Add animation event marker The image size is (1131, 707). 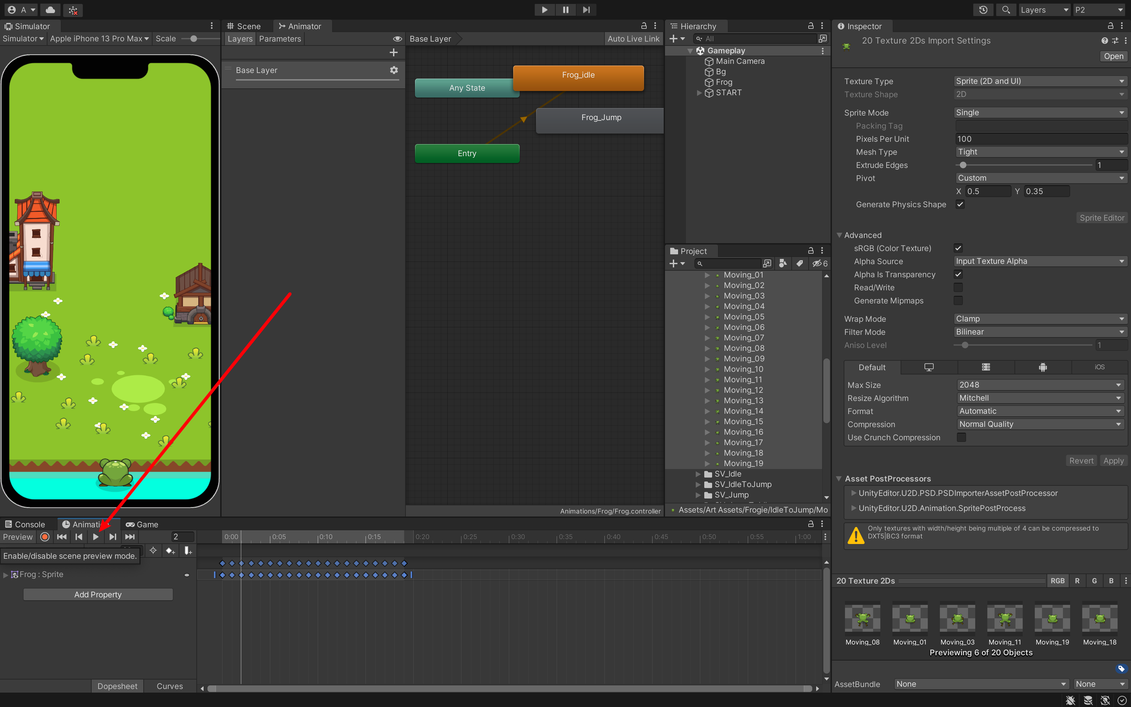point(188,551)
